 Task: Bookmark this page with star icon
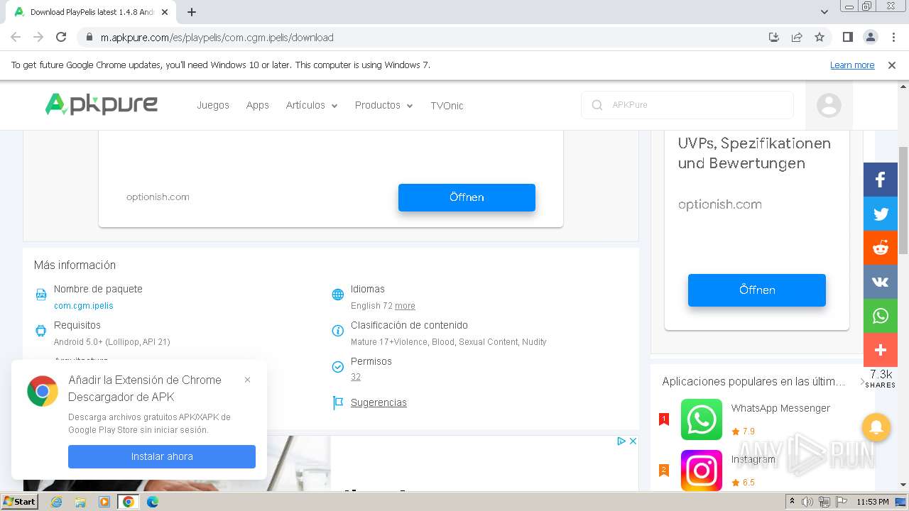click(x=820, y=37)
